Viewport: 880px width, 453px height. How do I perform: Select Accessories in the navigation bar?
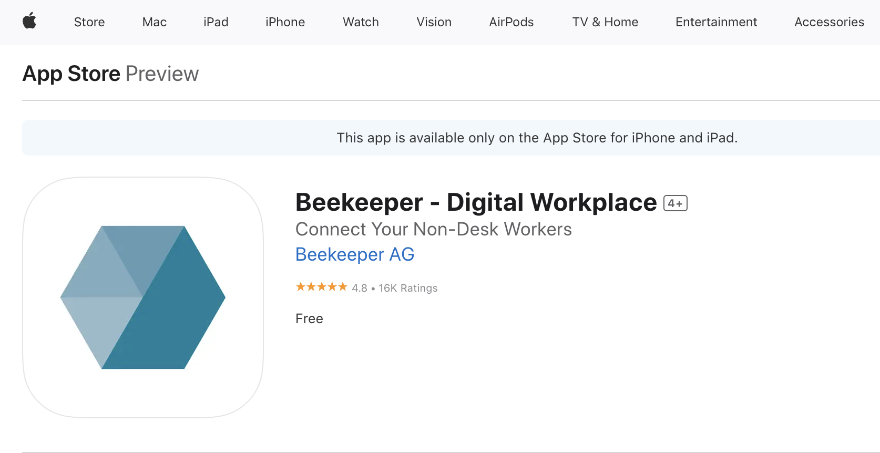[x=830, y=22]
